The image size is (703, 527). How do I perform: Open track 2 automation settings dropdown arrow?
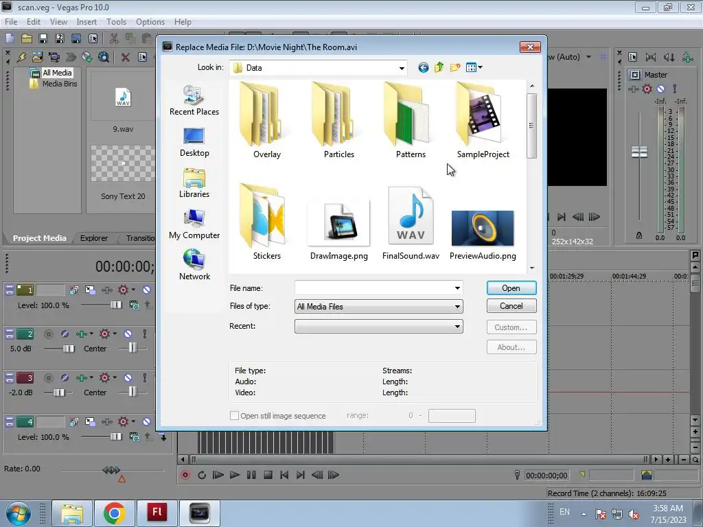(x=91, y=334)
